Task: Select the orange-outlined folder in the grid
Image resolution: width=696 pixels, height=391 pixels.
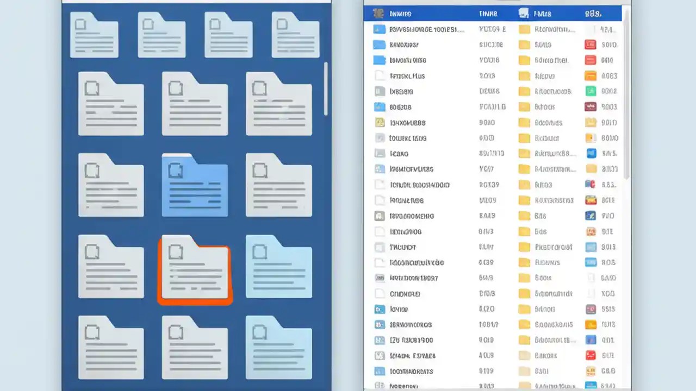Action: (195, 270)
